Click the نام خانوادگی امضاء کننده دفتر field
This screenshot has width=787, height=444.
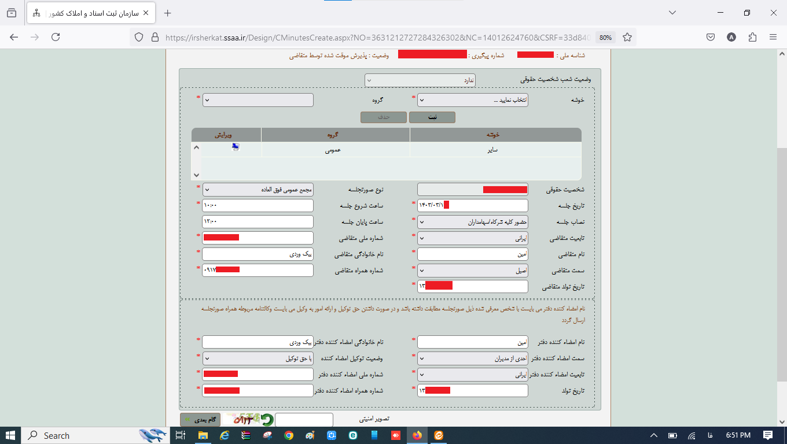tap(258, 342)
